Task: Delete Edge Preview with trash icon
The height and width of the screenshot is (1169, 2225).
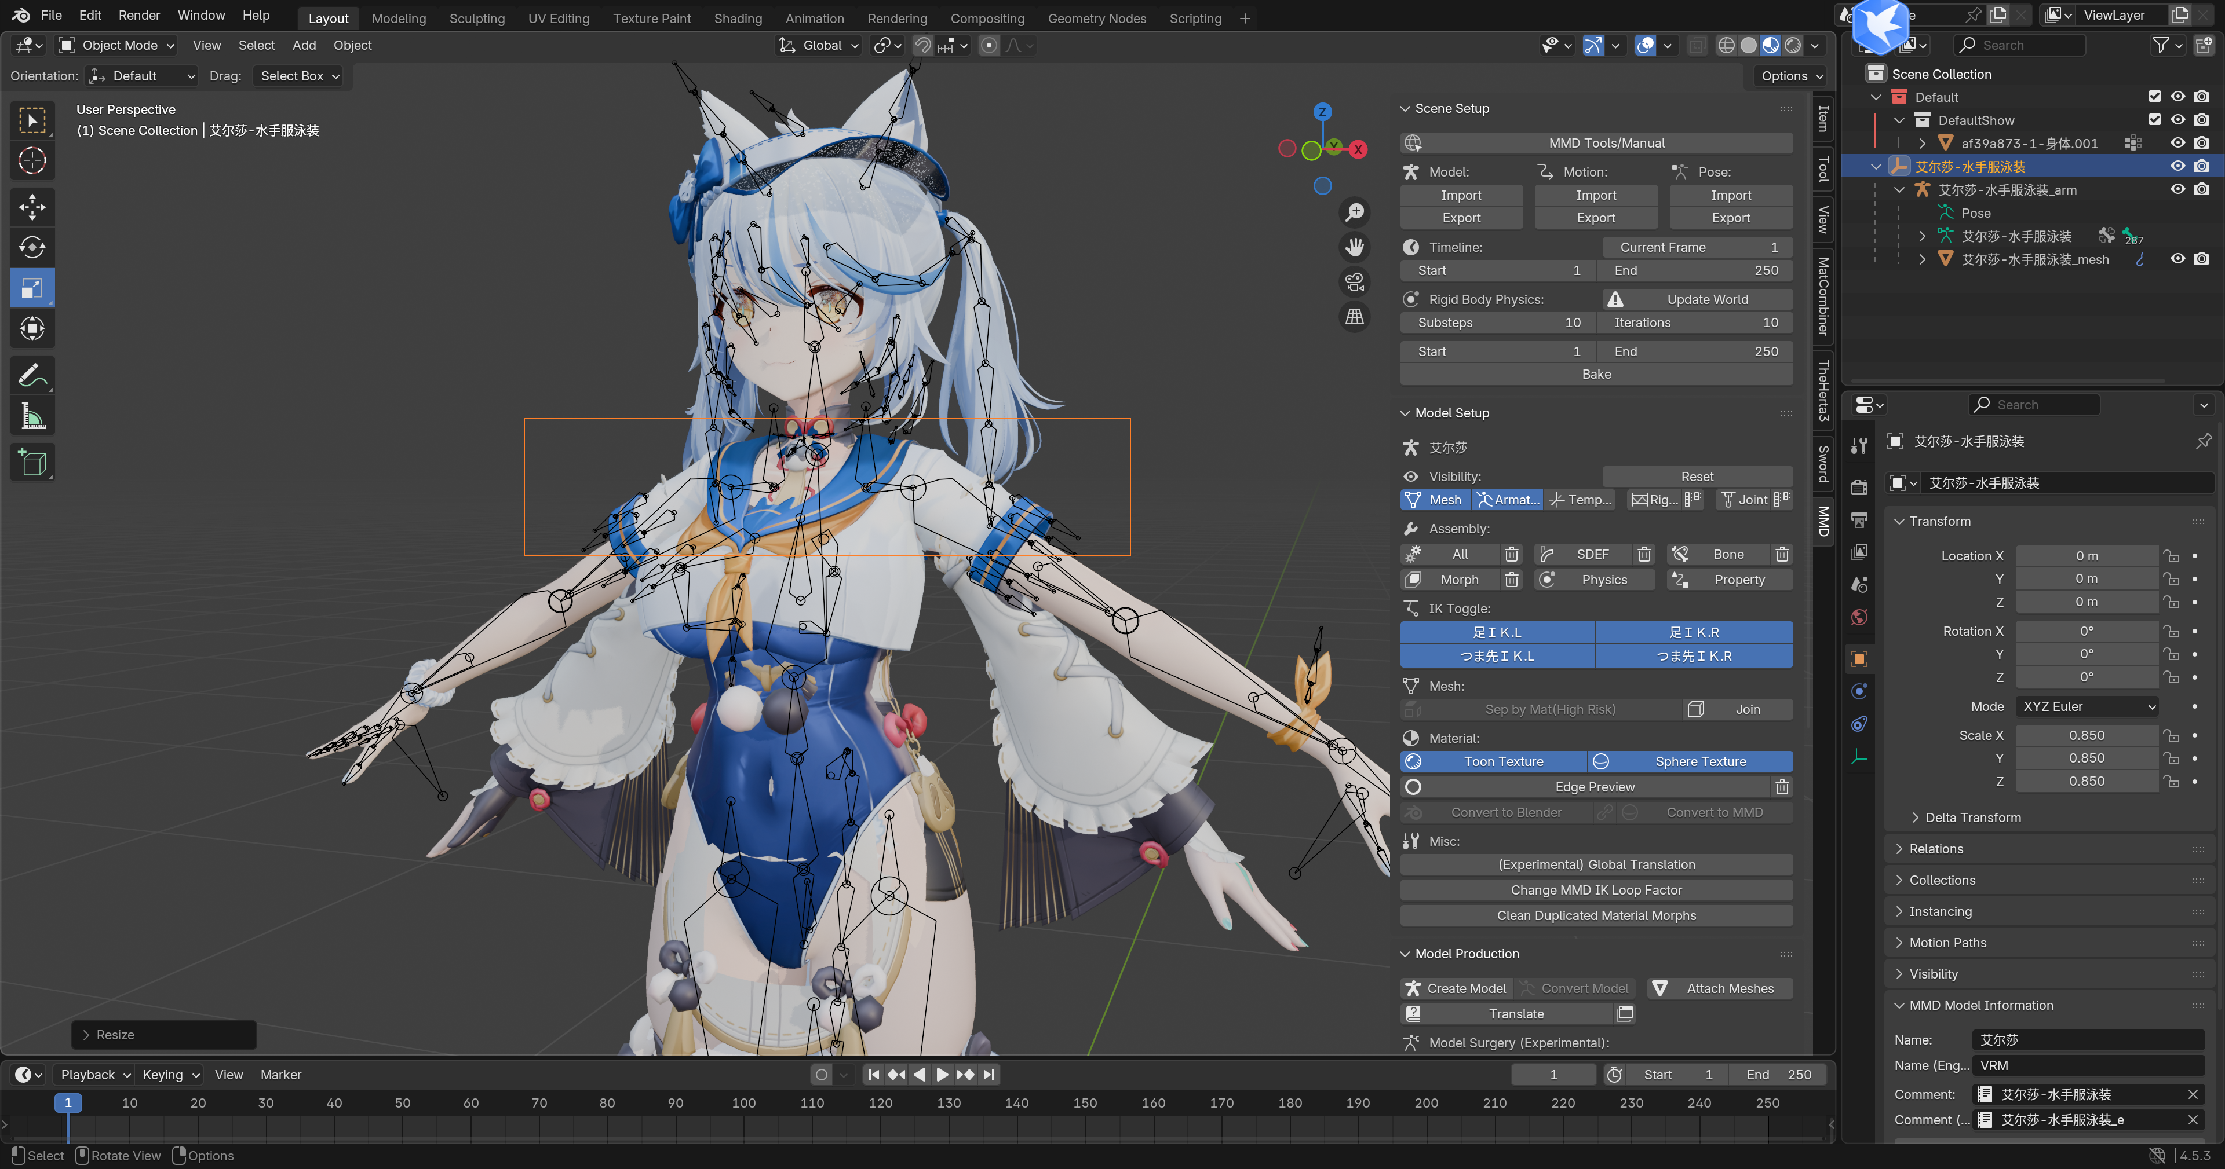Action: (1781, 787)
